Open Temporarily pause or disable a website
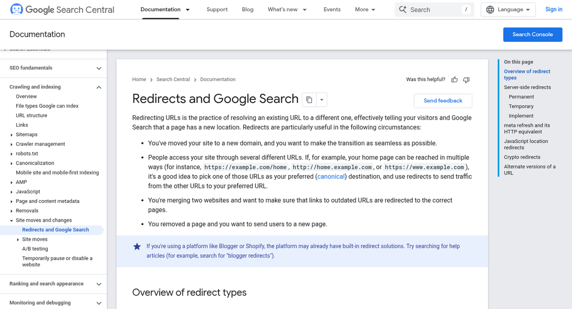The height and width of the screenshot is (309, 572). click(57, 262)
